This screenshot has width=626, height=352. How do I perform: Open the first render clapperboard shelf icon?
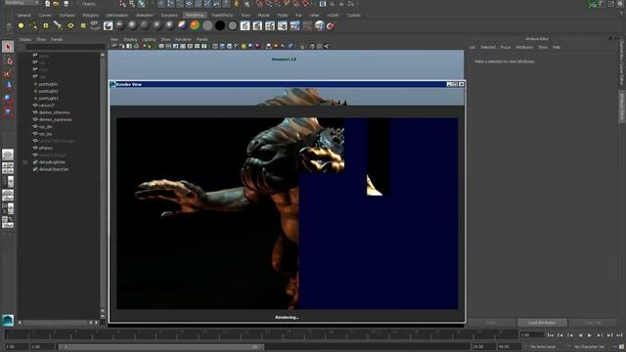pos(245,26)
